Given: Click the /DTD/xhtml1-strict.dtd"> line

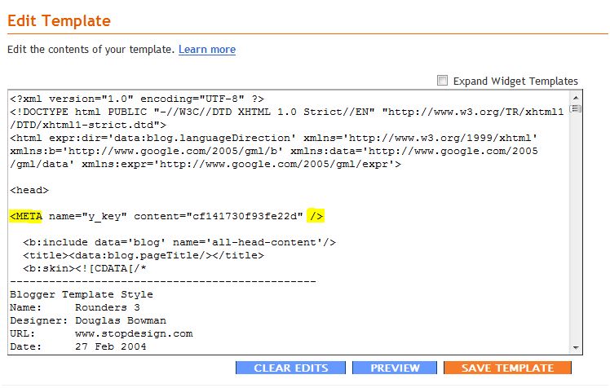Looking at the screenshot, I should point(88,125).
